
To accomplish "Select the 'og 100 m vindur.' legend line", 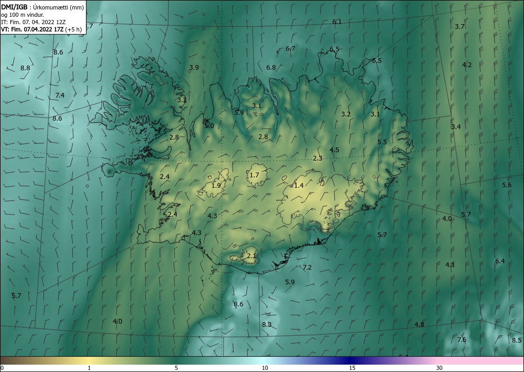I will [x=23, y=15].
